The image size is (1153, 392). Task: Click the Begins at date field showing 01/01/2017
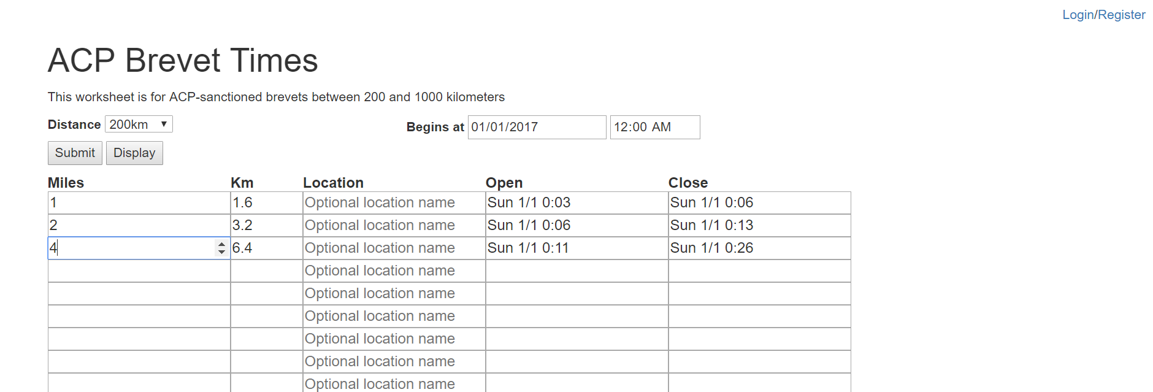pos(536,127)
